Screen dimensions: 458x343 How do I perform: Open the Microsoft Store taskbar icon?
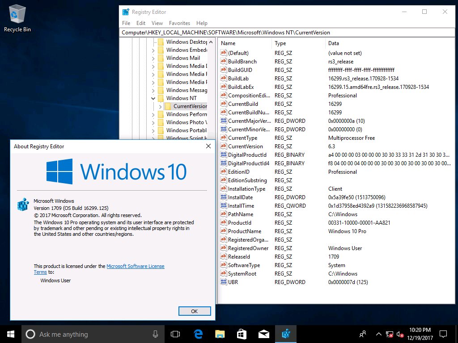click(242, 334)
